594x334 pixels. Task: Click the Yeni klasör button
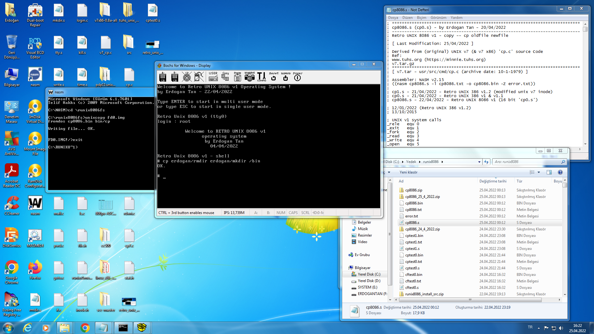pos(408,172)
